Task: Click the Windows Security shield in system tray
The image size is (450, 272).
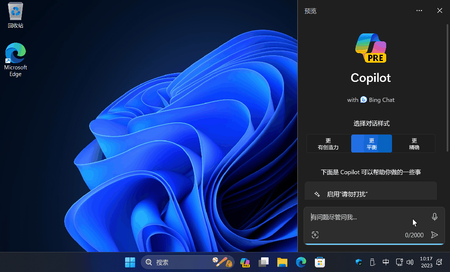Action: (x=359, y=262)
